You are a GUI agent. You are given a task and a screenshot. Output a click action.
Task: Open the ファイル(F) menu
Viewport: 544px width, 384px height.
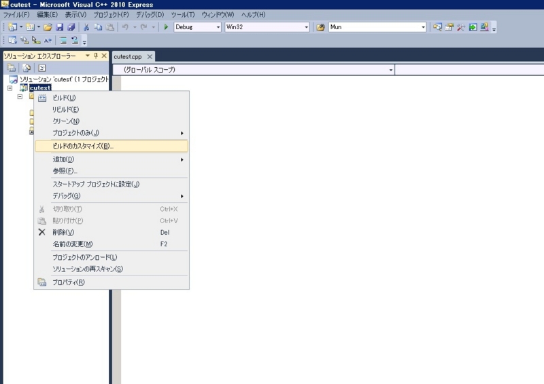tap(16, 14)
